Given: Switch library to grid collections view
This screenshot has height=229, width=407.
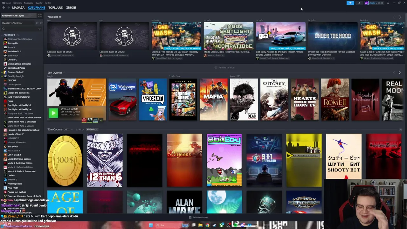Looking at the screenshot, I should (40, 16).
